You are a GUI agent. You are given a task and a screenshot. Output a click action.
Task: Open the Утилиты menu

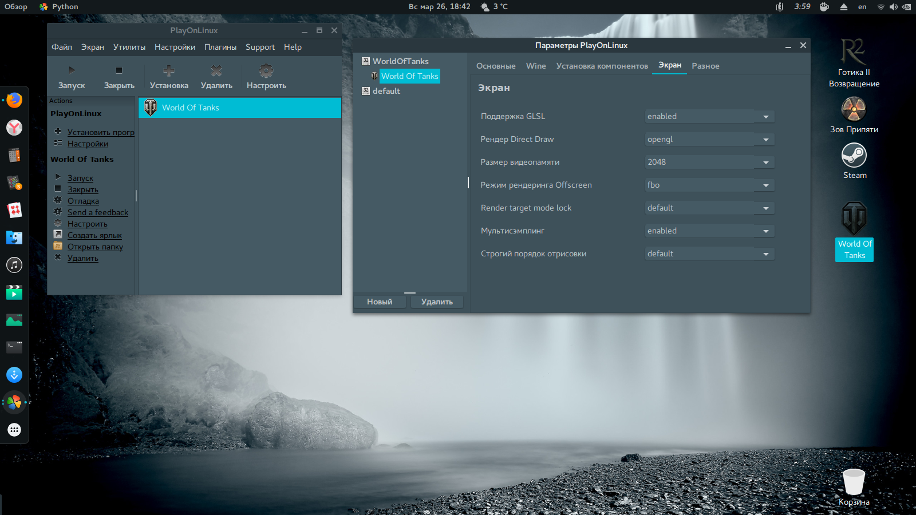point(129,47)
